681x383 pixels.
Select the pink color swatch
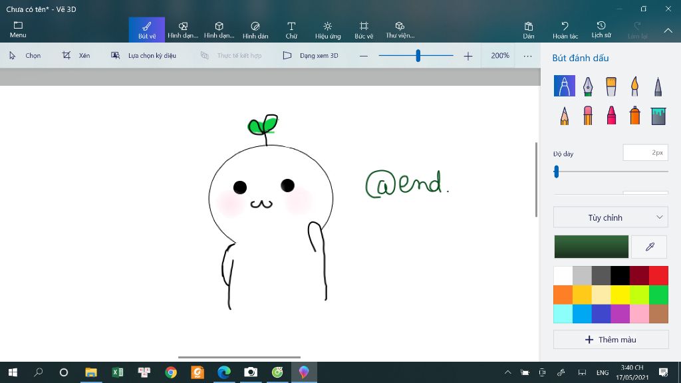639,314
